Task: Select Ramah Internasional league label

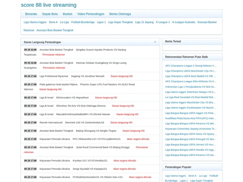Action: tap(51, 123)
